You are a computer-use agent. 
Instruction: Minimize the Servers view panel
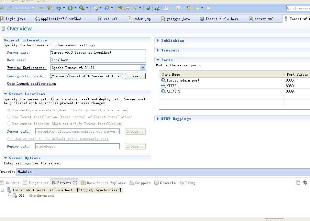(x=298, y=182)
